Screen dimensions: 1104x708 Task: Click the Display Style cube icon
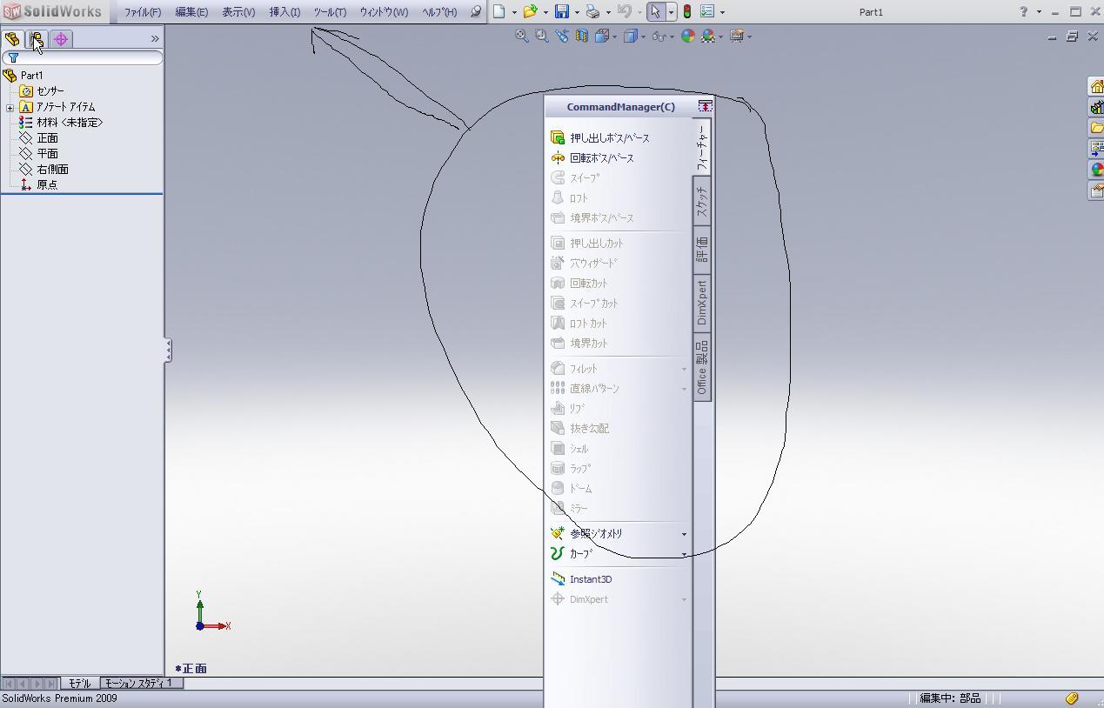point(631,37)
